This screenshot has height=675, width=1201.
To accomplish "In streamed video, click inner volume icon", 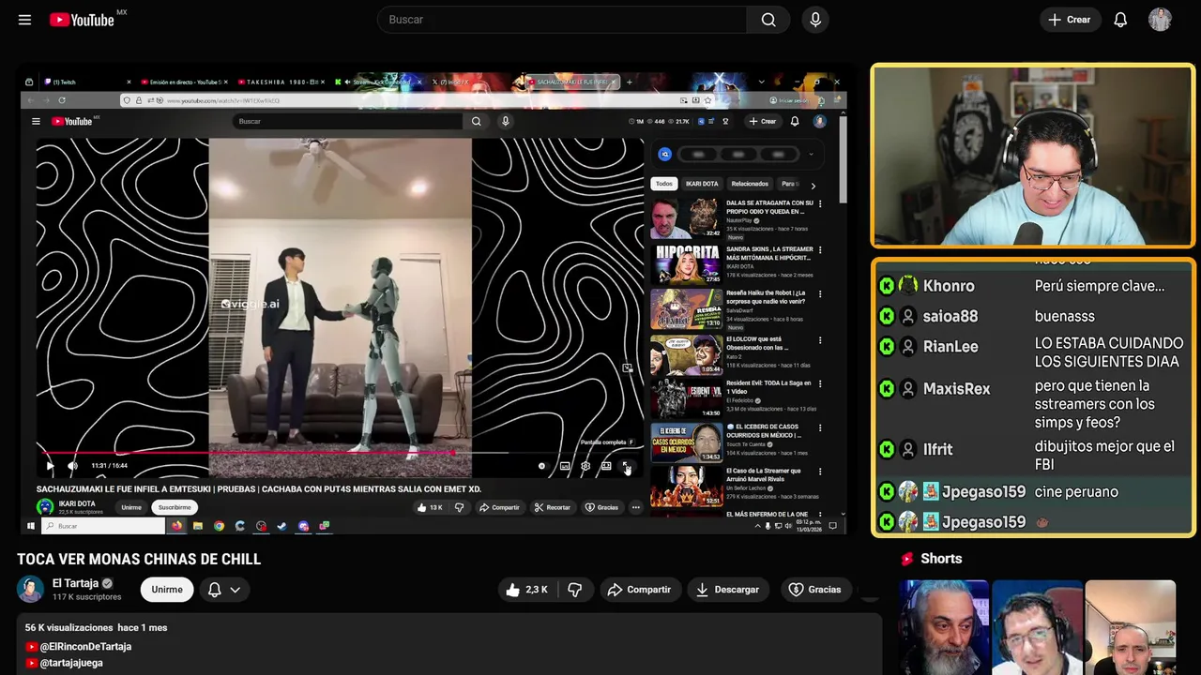I will (72, 466).
